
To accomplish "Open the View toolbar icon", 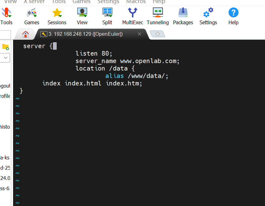I will 82,13.
